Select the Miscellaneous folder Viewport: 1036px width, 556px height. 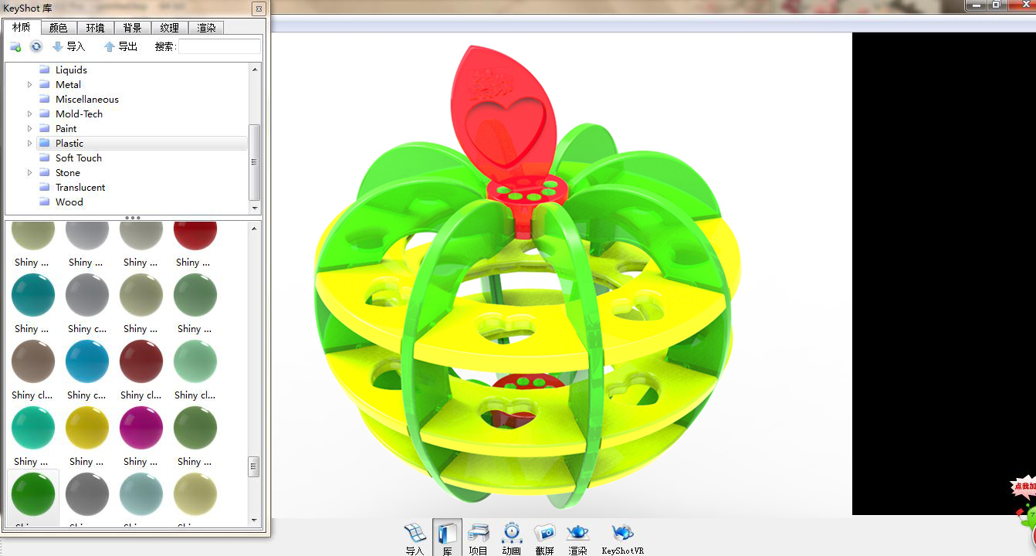(x=87, y=100)
